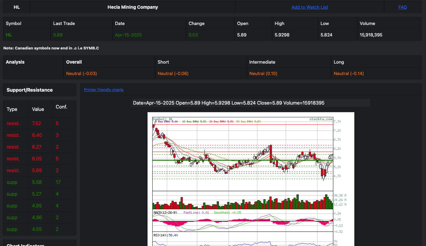
Task: Click the date Apr-15-2025 in quote table
Action: [x=128, y=35]
